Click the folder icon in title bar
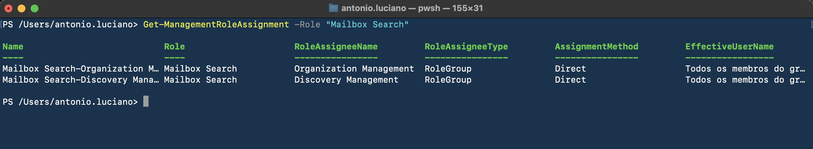 [333, 8]
